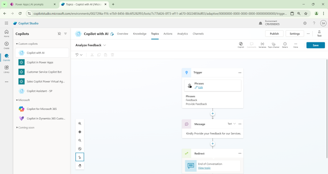Image resolution: width=328 pixels, height=174 pixels.
Task: Expand the Coming soon section
Action: [17, 128]
